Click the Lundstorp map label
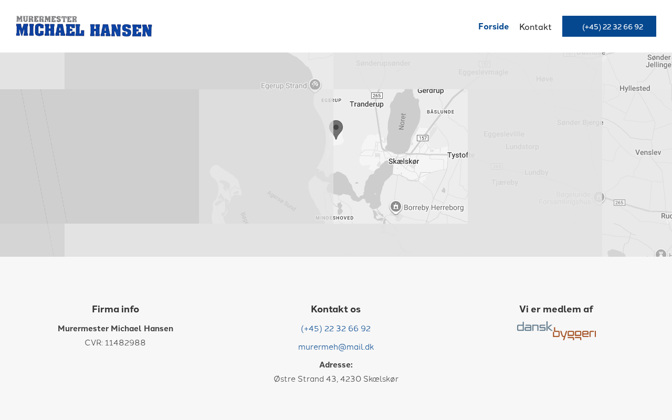Viewport: 672px width, 420px height. point(522,146)
